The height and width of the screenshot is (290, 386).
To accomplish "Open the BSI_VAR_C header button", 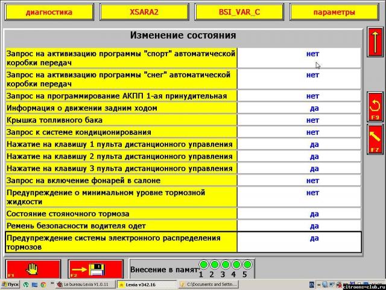I will click(239, 12).
